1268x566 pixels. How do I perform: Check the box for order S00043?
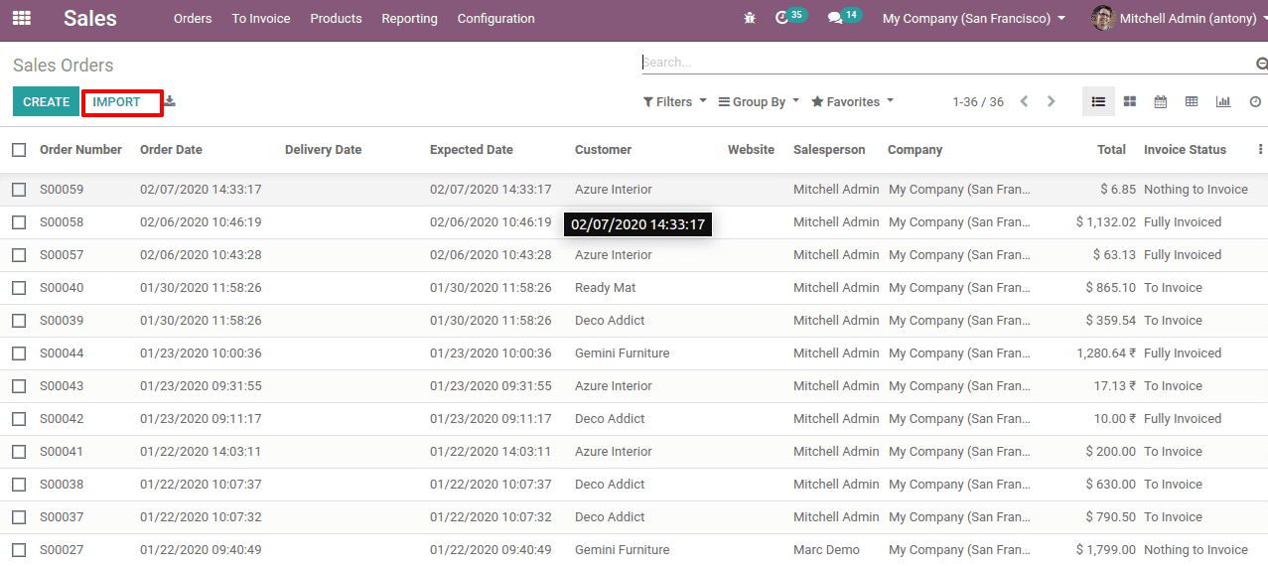point(19,386)
